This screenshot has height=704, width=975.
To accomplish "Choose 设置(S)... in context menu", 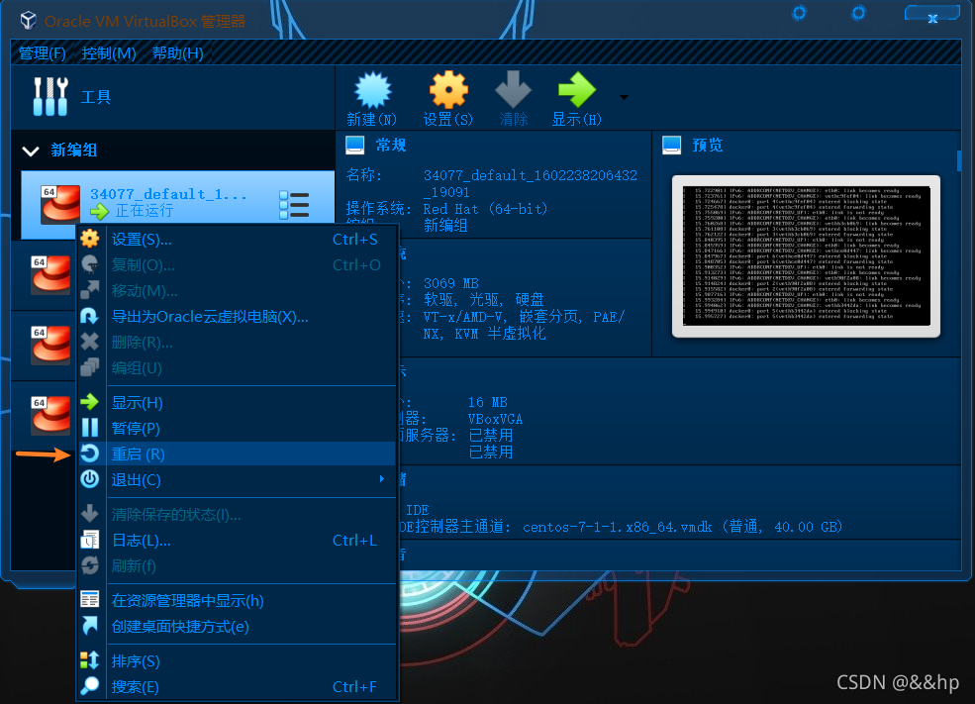I will (x=237, y=240).
